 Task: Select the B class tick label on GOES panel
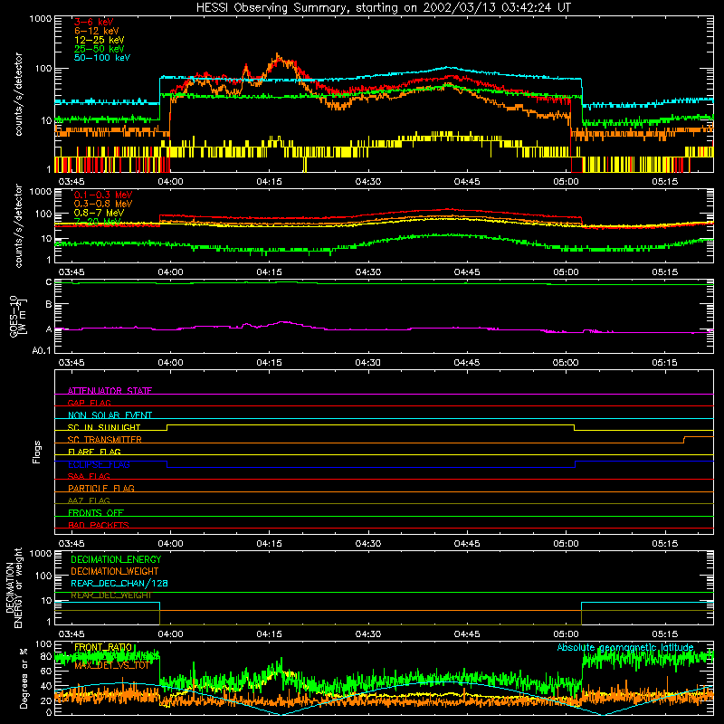pyautogui.click(x=49, y=305)
